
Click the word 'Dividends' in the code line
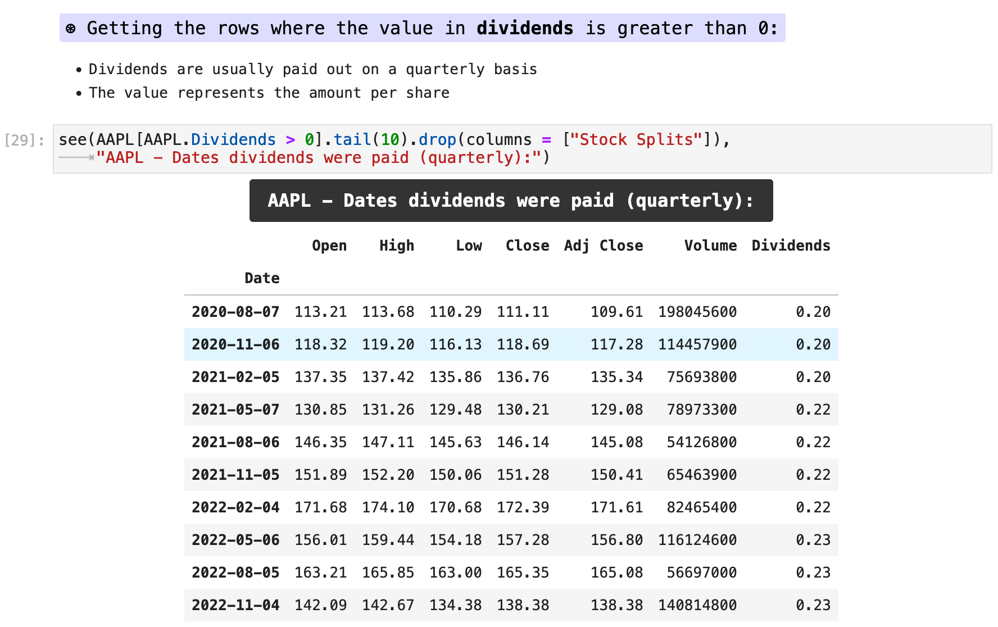(x=233, y=139)
